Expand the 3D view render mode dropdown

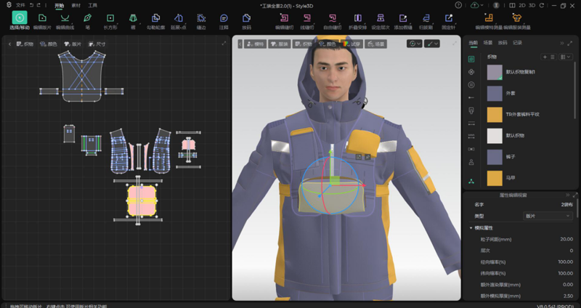414,44
